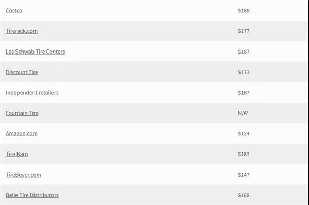Select the $177 Tirerack.com price cell
Viewport: 309px width, 205px height.
point(244,31)
